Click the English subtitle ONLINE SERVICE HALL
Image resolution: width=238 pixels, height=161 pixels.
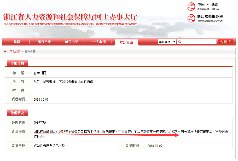(70, 24)
